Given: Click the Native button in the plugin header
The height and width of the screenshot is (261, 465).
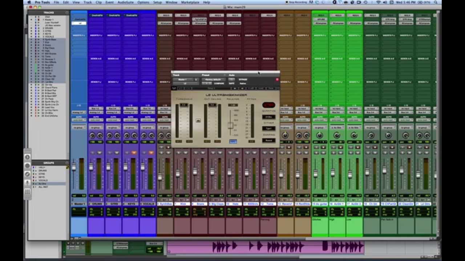Looking at the screenshot, I should click(x=243, y=83).
